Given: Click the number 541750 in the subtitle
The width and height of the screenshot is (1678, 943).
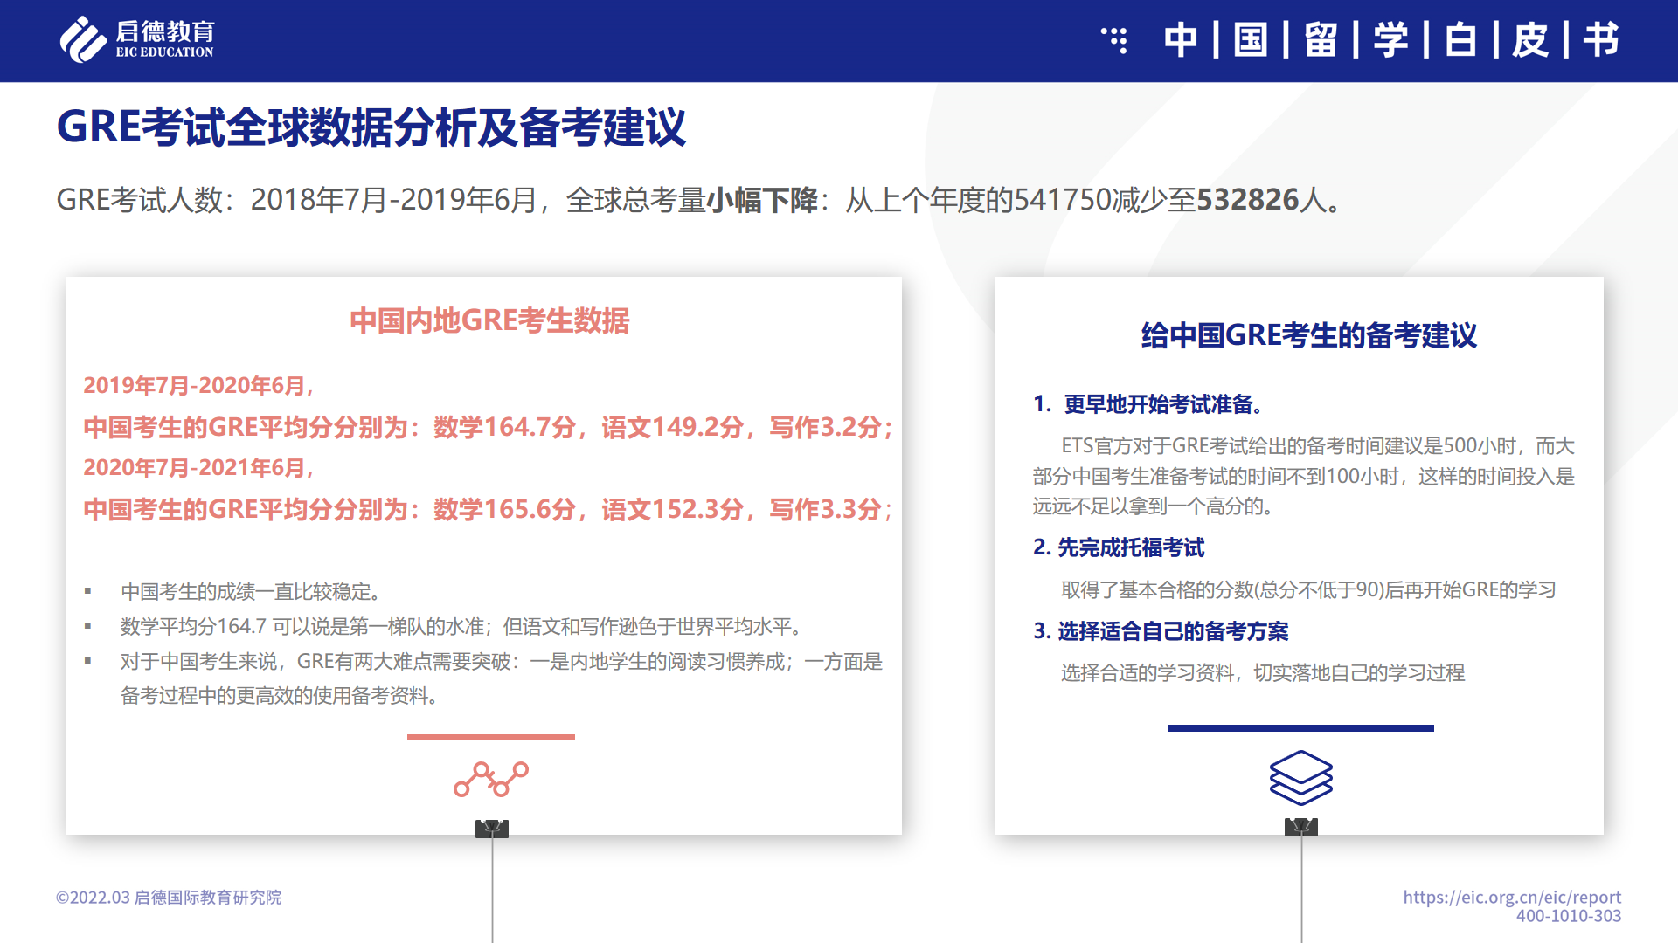Looking at the screenshot, I should pos(1062,200).
